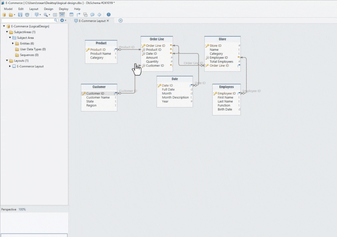Viewport: 337px width, 237px height.
Task: Open the Edit menu
Action: click(x=21, y=9)
